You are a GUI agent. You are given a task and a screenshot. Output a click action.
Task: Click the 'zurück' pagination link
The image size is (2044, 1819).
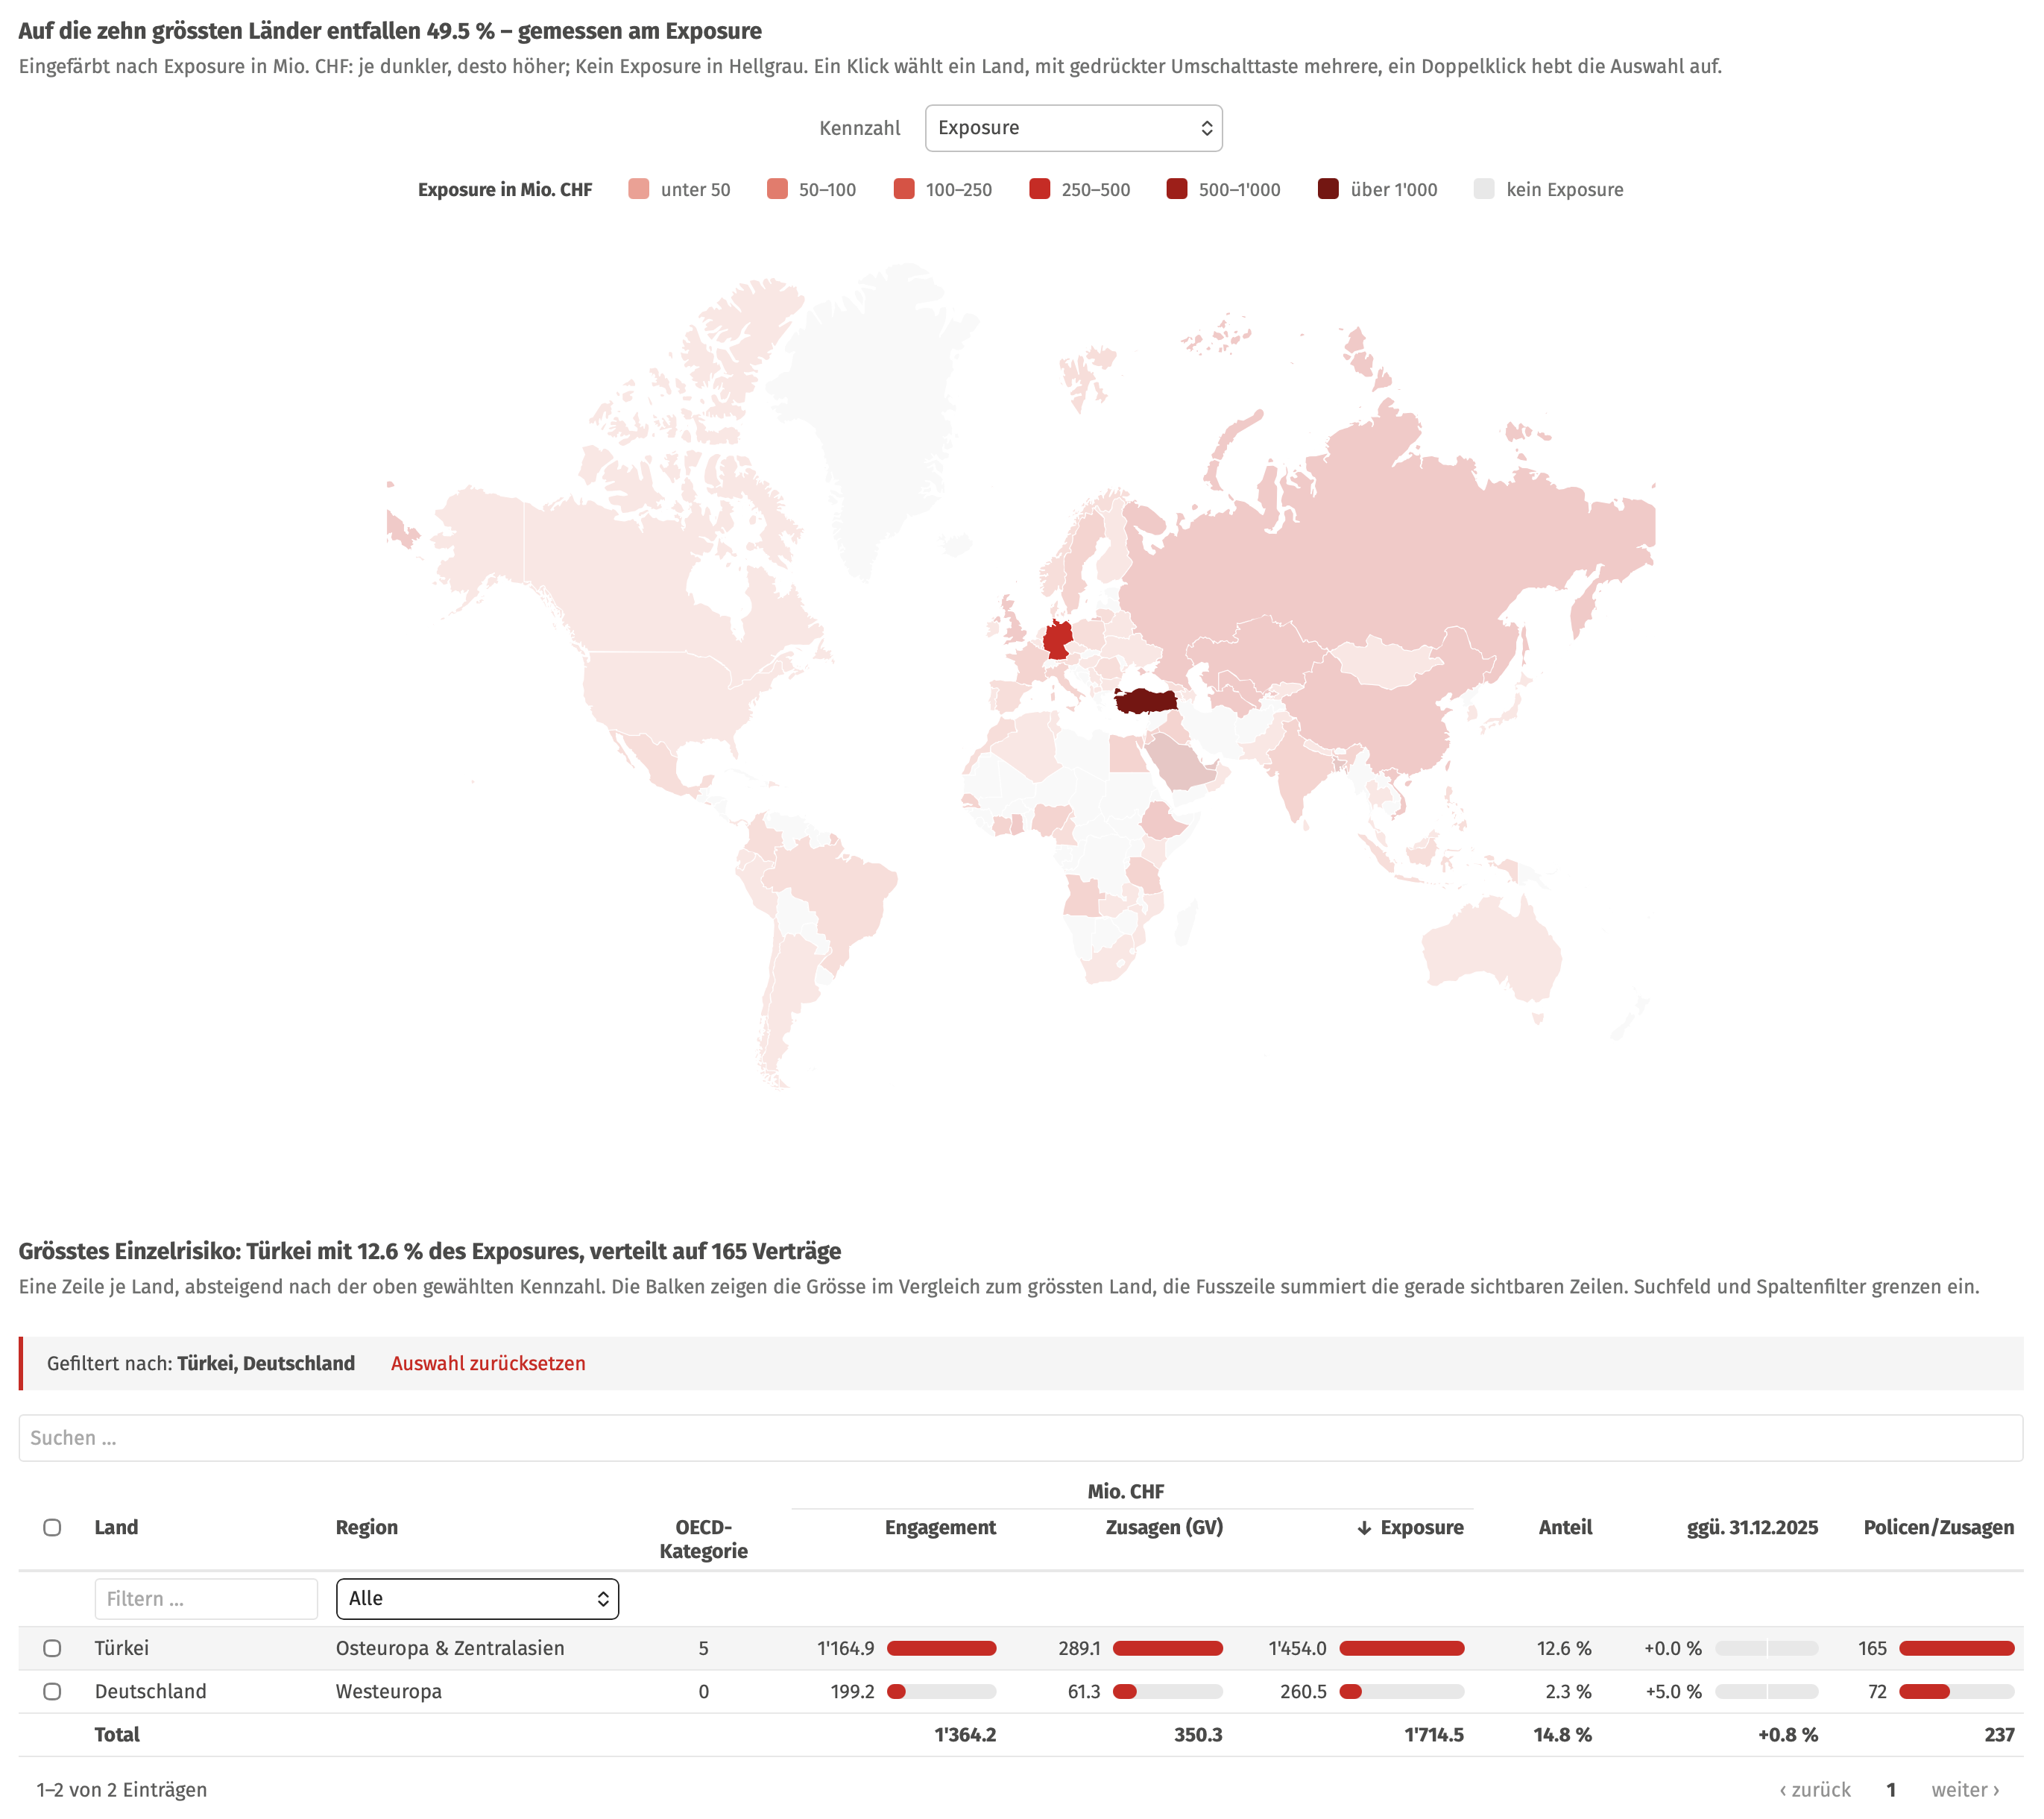(1815, 1789)
